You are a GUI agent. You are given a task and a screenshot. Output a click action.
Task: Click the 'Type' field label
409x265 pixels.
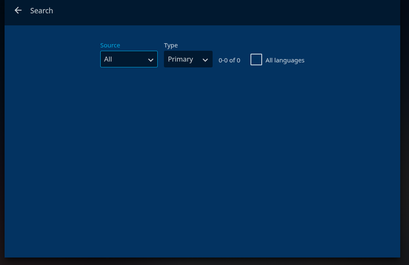(171, 45)
